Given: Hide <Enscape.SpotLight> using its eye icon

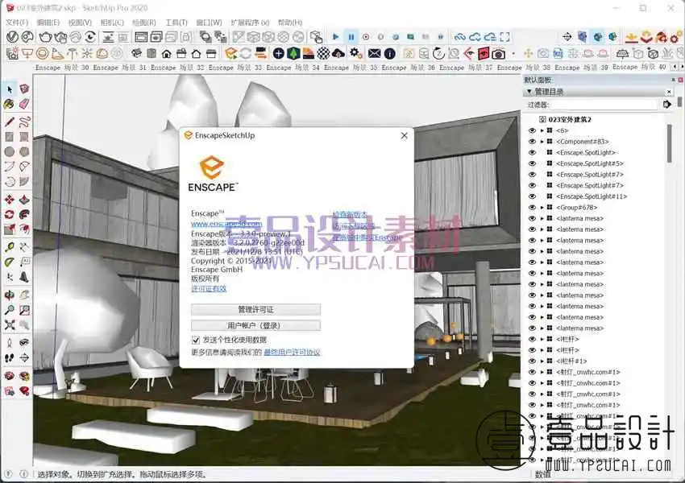Looking at the screenshot, I should coord(532,152).
